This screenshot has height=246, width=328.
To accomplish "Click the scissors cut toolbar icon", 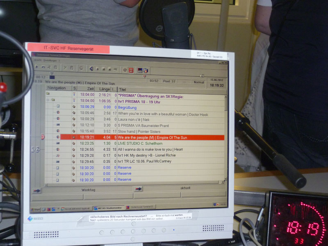I will pyautogui.click(x=65, y=68).
